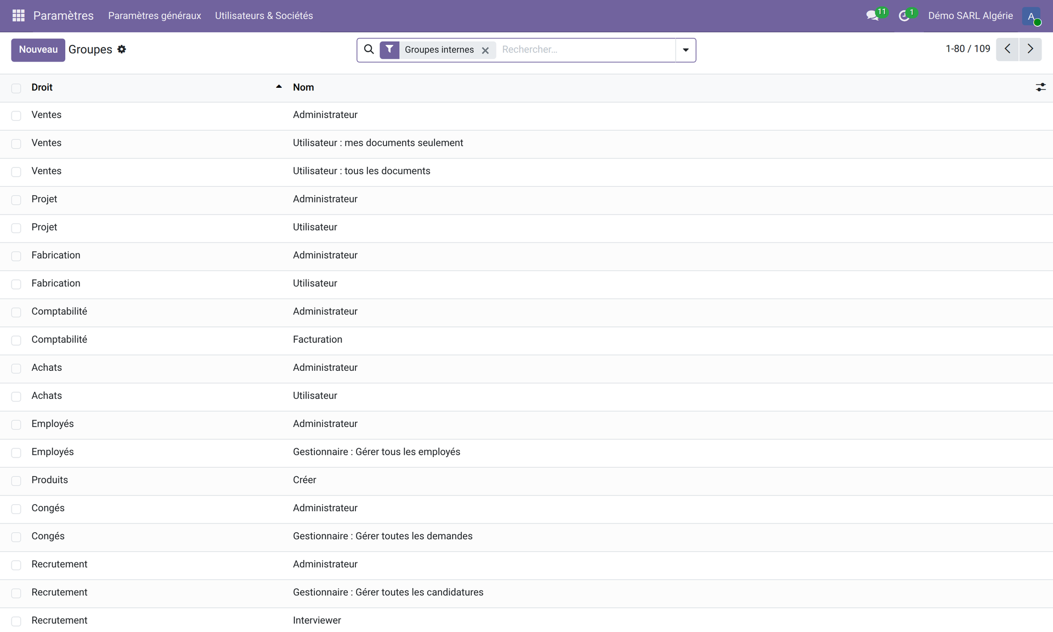Check the Comptabilité Facturation row
Image resolution: width=1053 pixels, height=632 pixels.
tap(16, 340)
